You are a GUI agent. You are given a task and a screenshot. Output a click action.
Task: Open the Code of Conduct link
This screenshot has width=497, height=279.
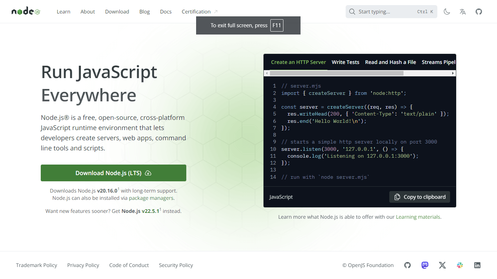click(129, 265)
